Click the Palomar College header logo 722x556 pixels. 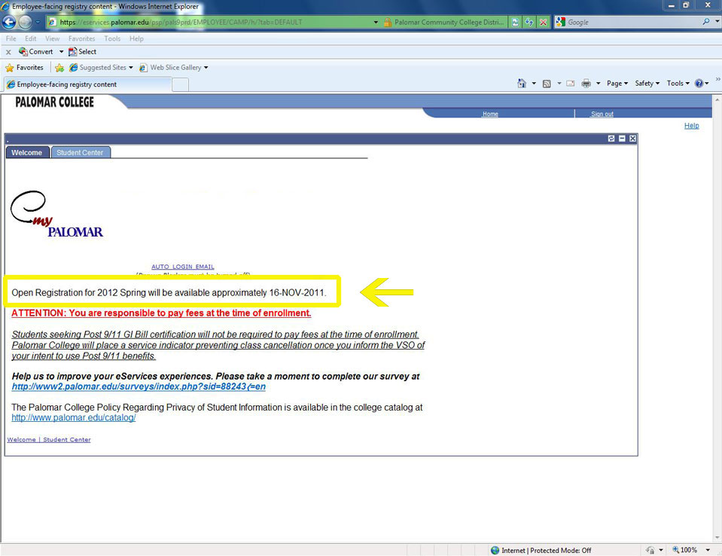coord(54,102)
